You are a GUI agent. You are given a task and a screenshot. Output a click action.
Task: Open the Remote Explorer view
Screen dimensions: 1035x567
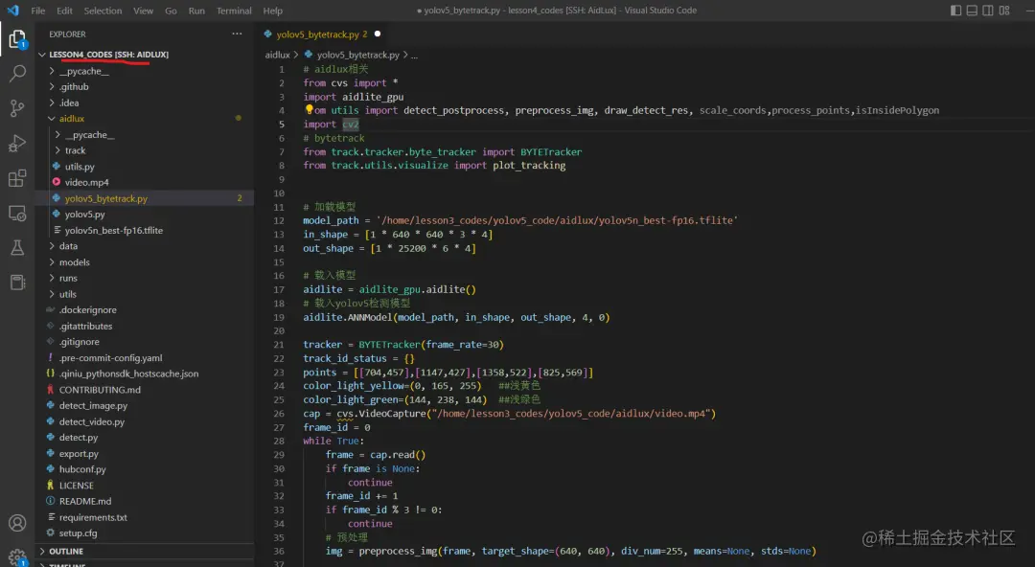[x=17, y=214]
